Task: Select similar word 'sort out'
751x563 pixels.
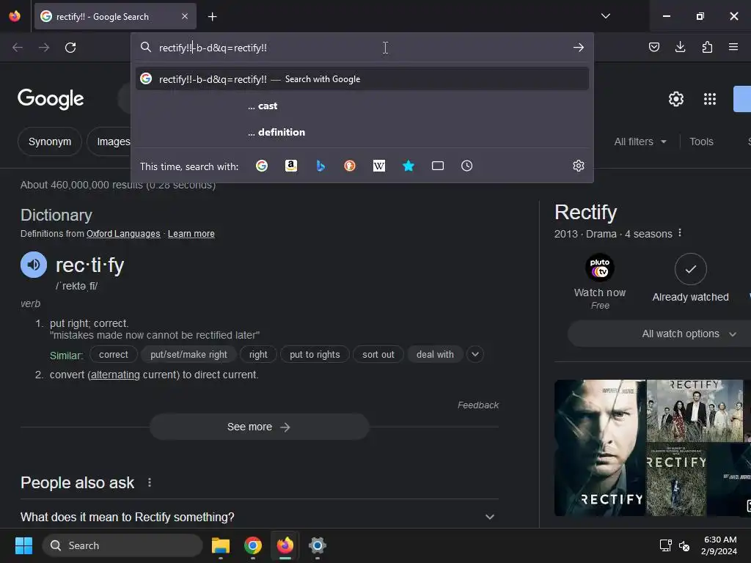Action: click(x=378, y=354)
